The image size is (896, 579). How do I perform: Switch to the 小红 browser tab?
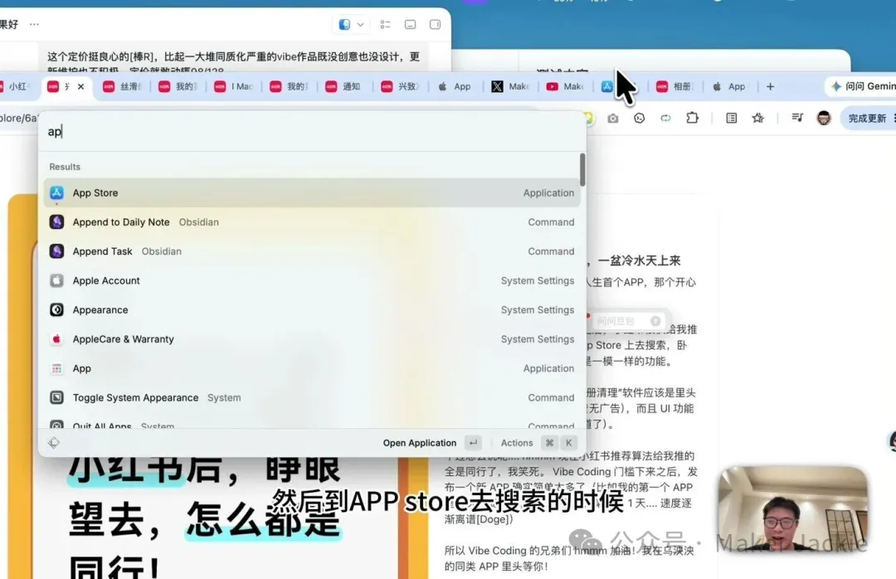click(17, 86)
